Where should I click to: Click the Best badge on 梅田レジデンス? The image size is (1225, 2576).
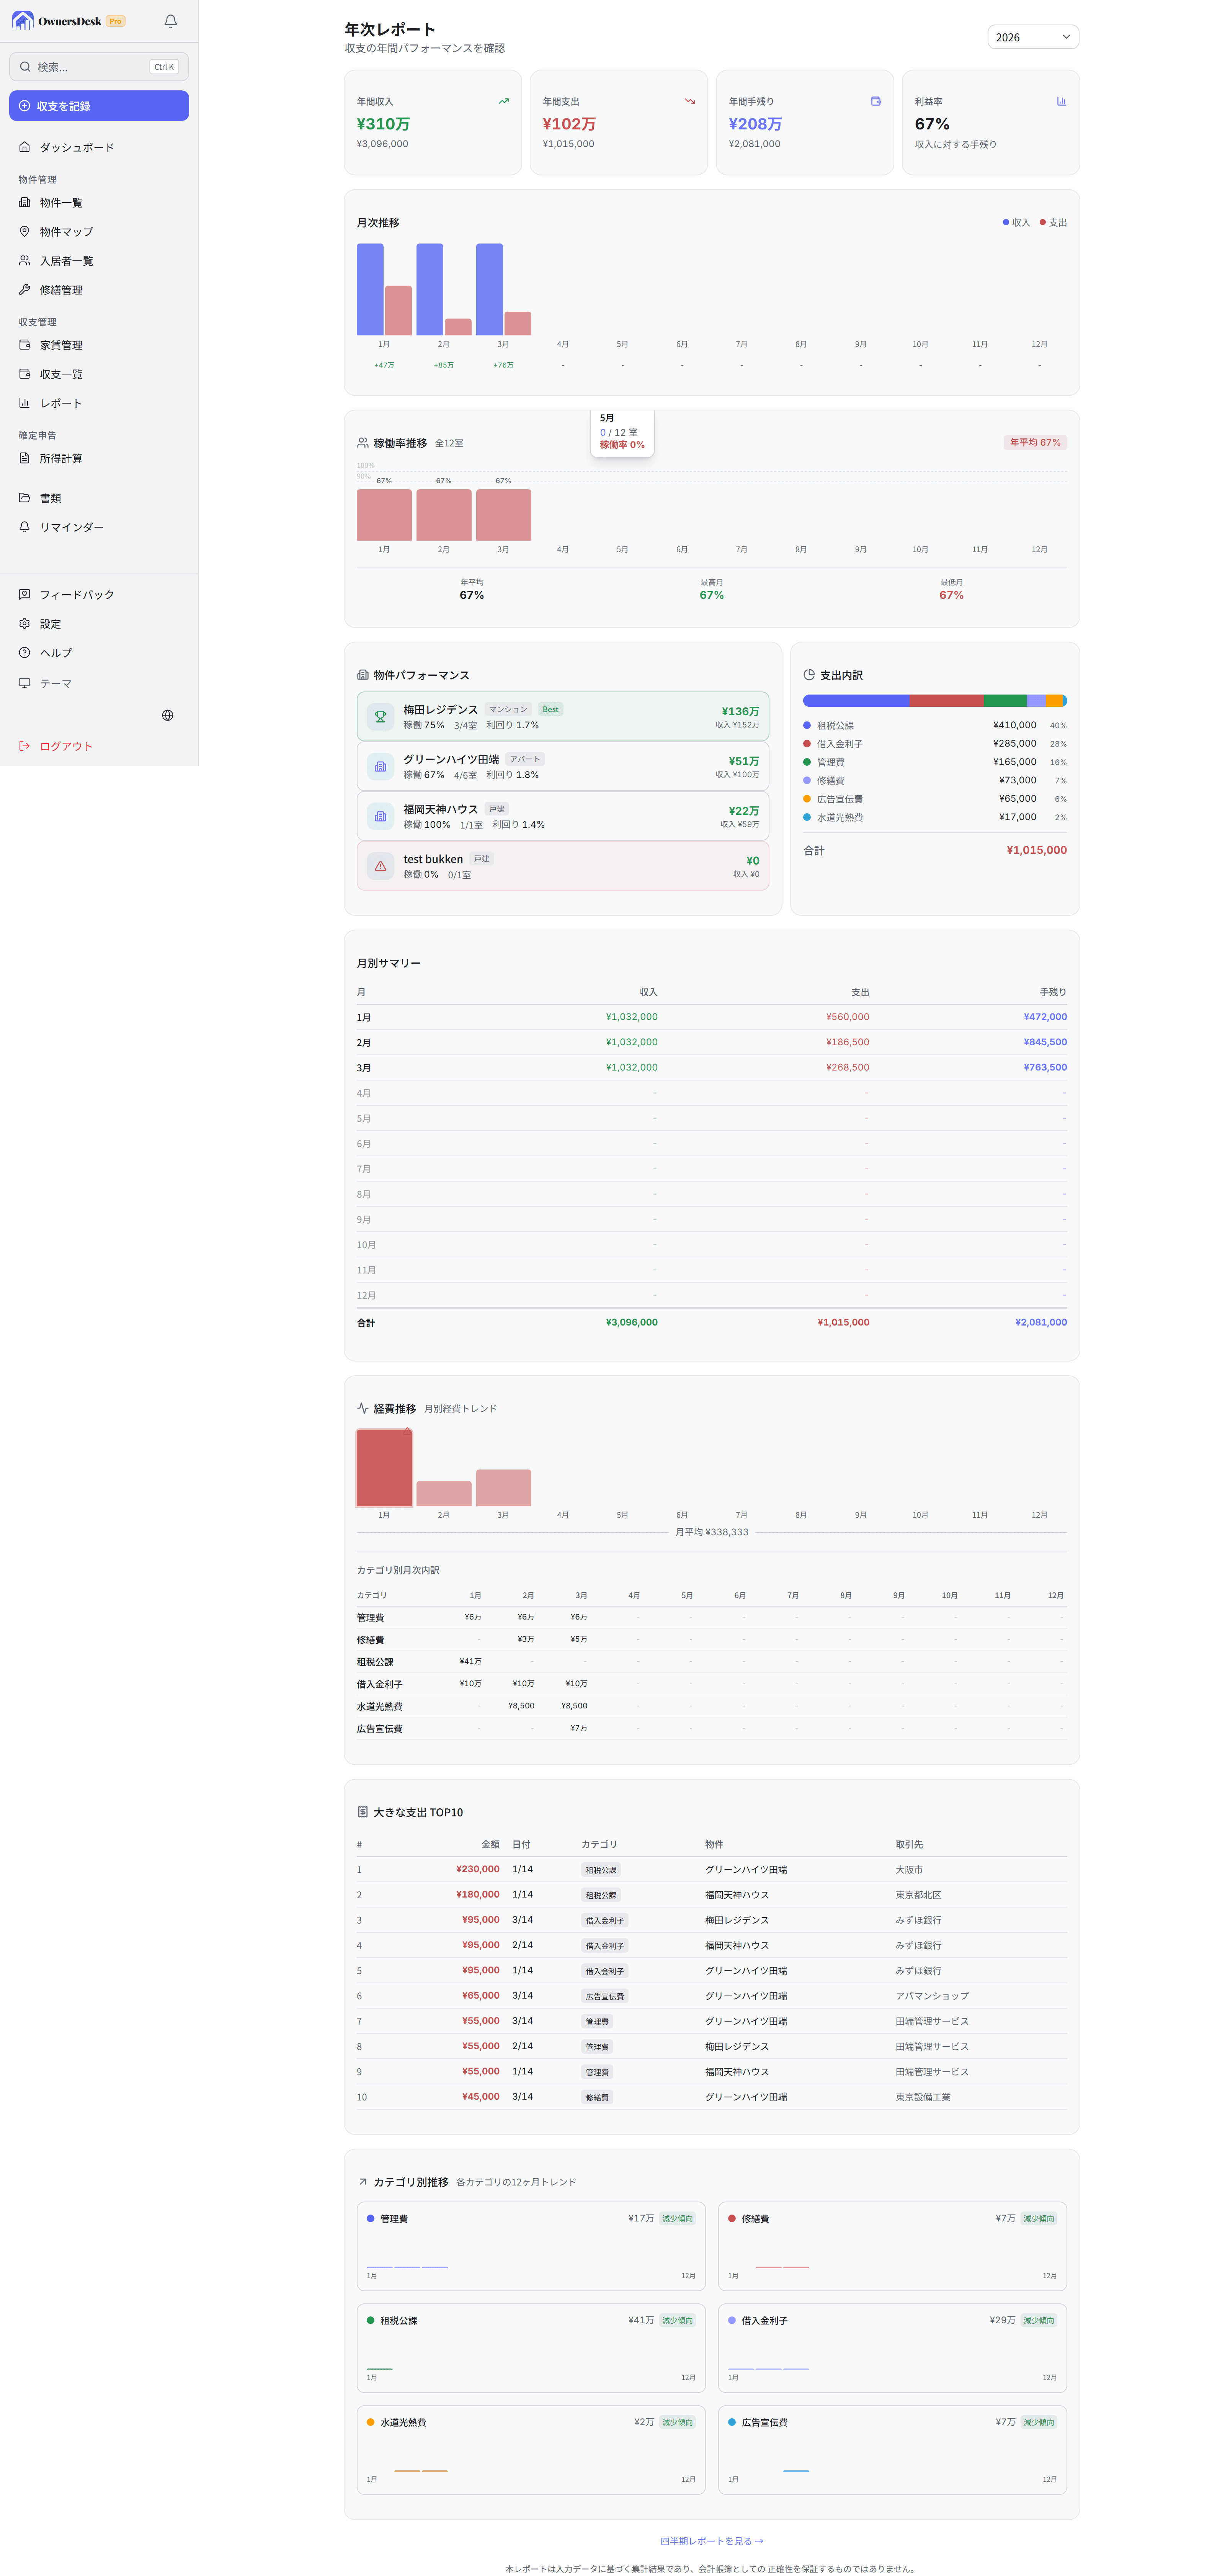point(551,709)
